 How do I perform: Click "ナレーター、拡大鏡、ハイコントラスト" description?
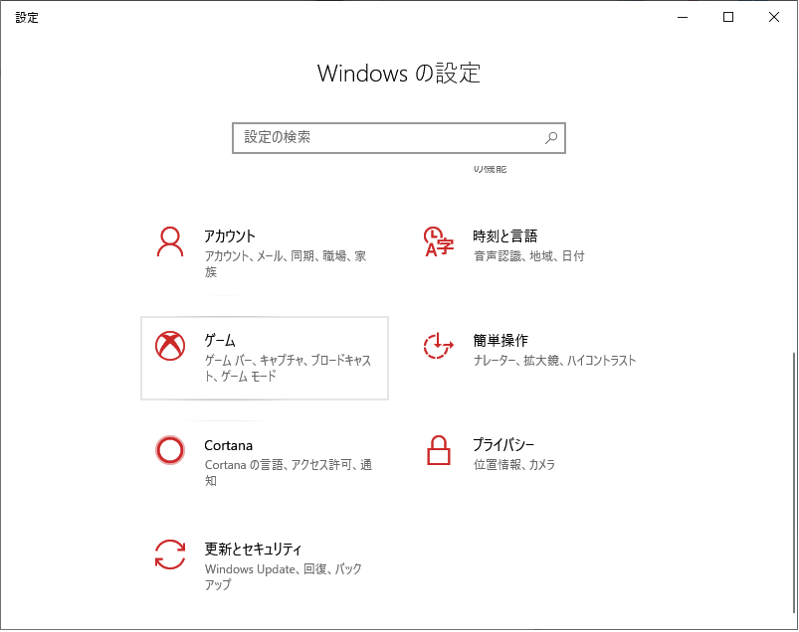pyautogui.click(x=554, y=361)
